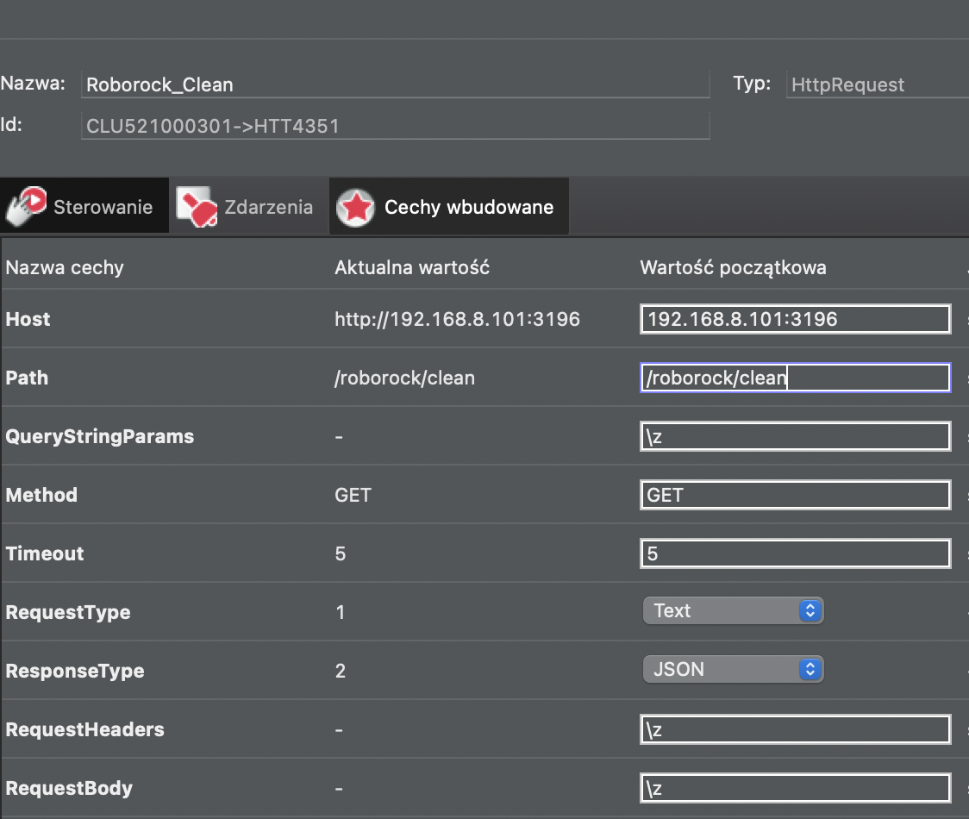
Task: Click the Aktualna wartość column header
Action: coord(412,267)
